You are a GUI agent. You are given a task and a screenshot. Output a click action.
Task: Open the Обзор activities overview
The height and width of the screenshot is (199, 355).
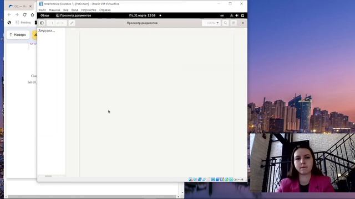point(45,15)
